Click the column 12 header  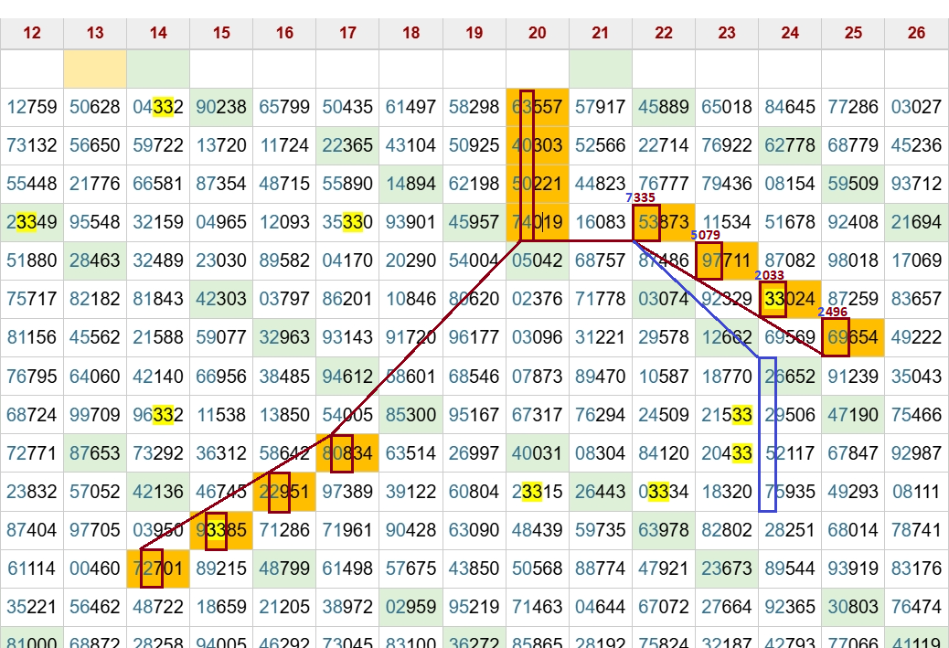(32, 33)
